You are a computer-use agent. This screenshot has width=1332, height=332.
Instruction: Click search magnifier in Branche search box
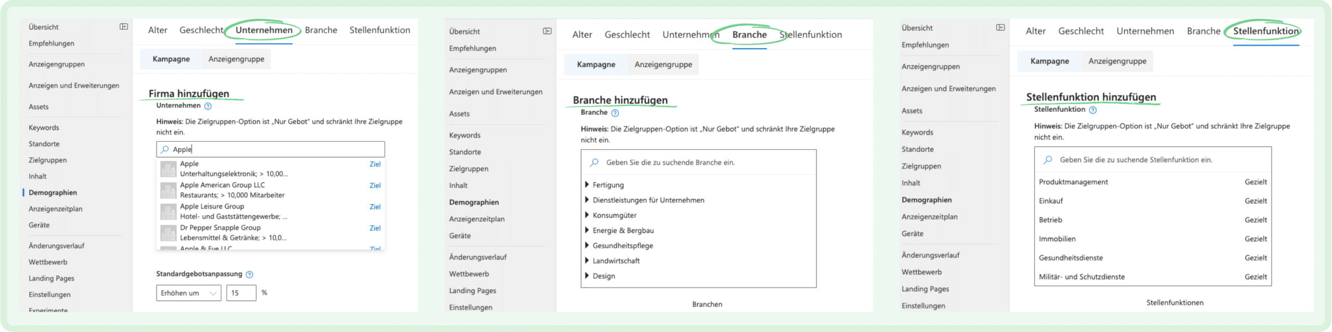click(x=594, y=163)
